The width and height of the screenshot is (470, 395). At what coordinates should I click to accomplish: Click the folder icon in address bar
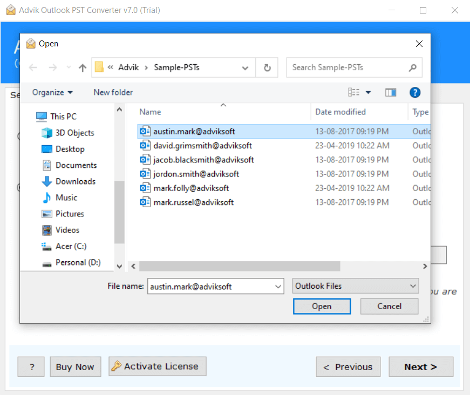click(x=99, y=67)
